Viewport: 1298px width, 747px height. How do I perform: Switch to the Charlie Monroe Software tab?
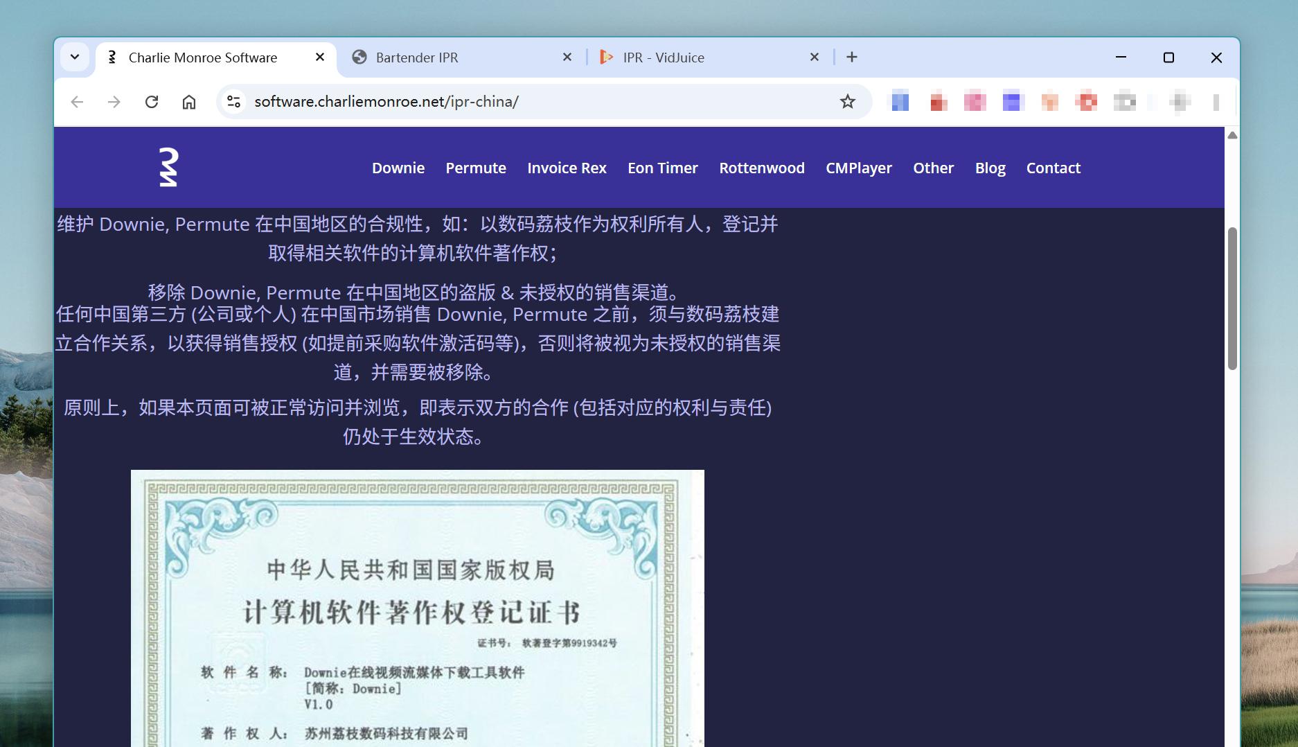click(x=215, y=58)
